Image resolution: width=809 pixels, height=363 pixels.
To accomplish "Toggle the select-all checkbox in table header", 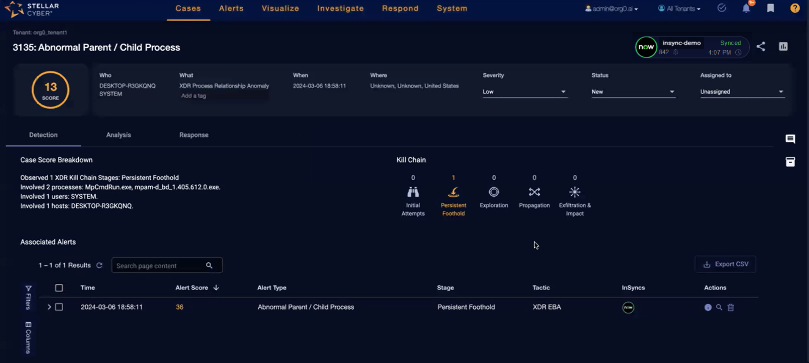I will pyautogui.click(x=59, y=288).
